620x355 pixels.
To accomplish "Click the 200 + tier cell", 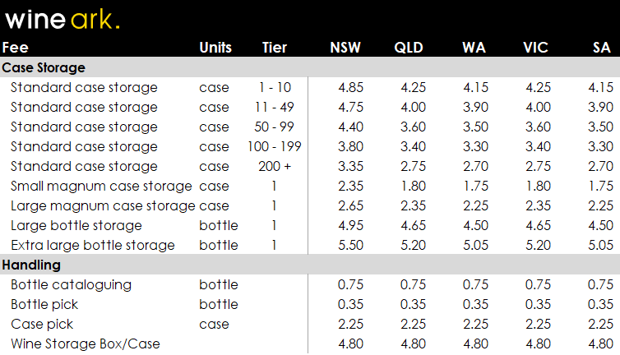I will (x=275, y=166).
